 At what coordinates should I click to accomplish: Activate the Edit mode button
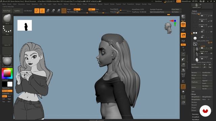(37, 11)
